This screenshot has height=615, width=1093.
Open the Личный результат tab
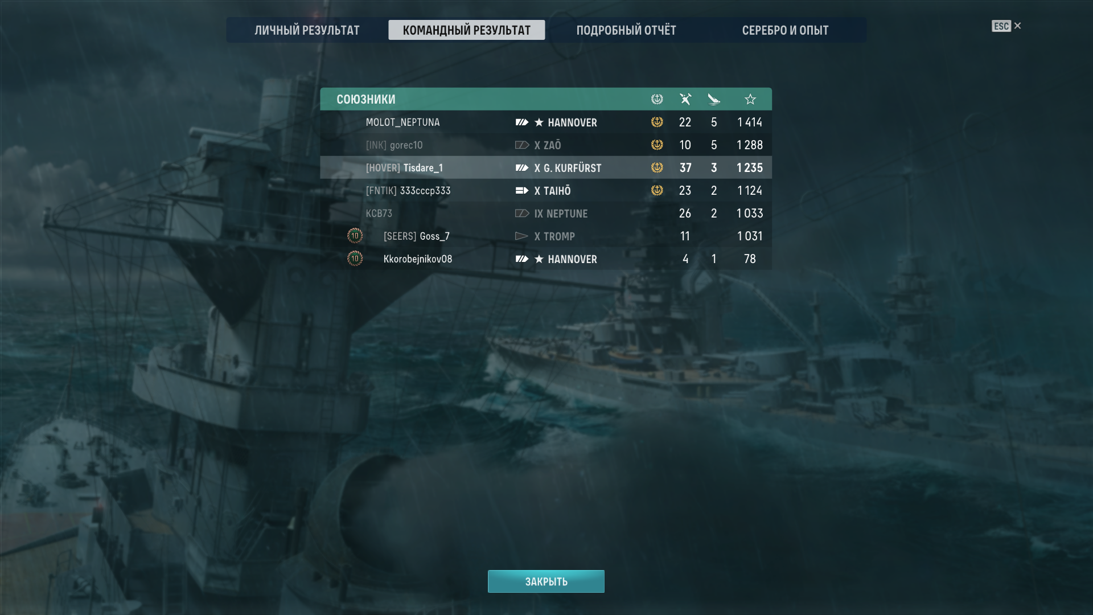307,30
